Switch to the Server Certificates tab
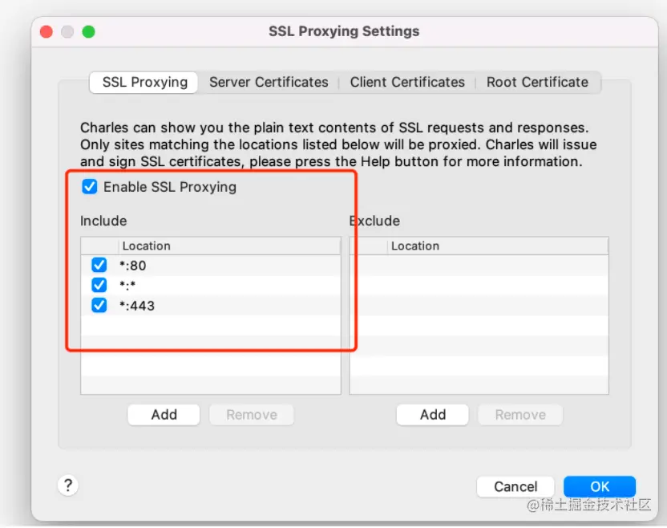The width and height of the screenshot is (667, 528). [269, 82]
